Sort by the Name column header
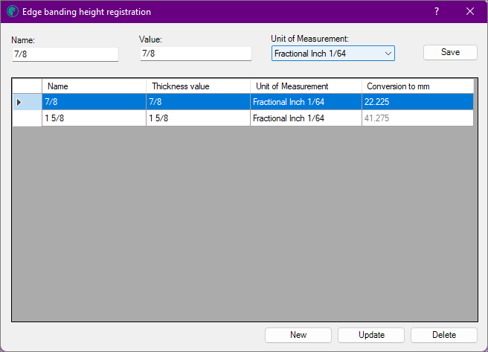The height and width of the screenshot is (352, 488). click(94, 86)
